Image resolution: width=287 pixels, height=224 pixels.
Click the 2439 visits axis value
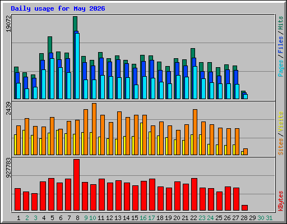8,108
